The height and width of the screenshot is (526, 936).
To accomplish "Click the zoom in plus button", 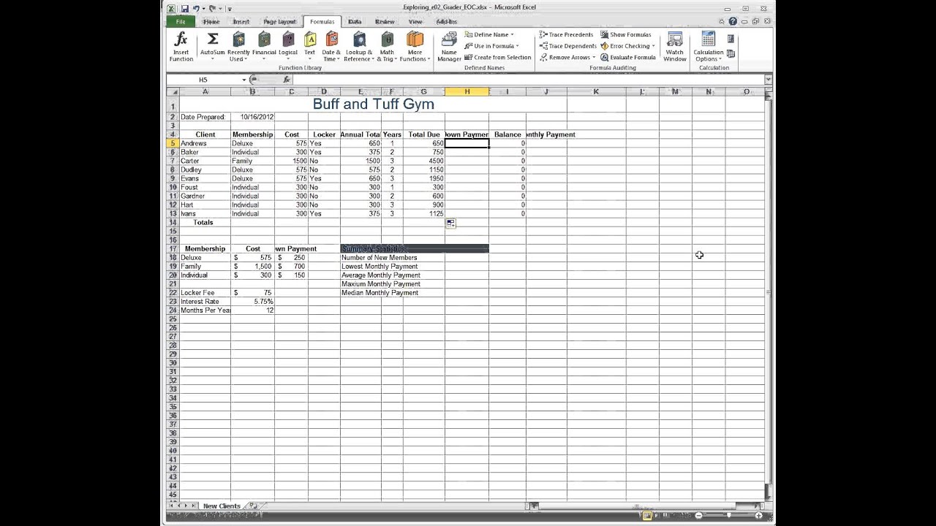I will pyautogui.click(x=759, y=516).
